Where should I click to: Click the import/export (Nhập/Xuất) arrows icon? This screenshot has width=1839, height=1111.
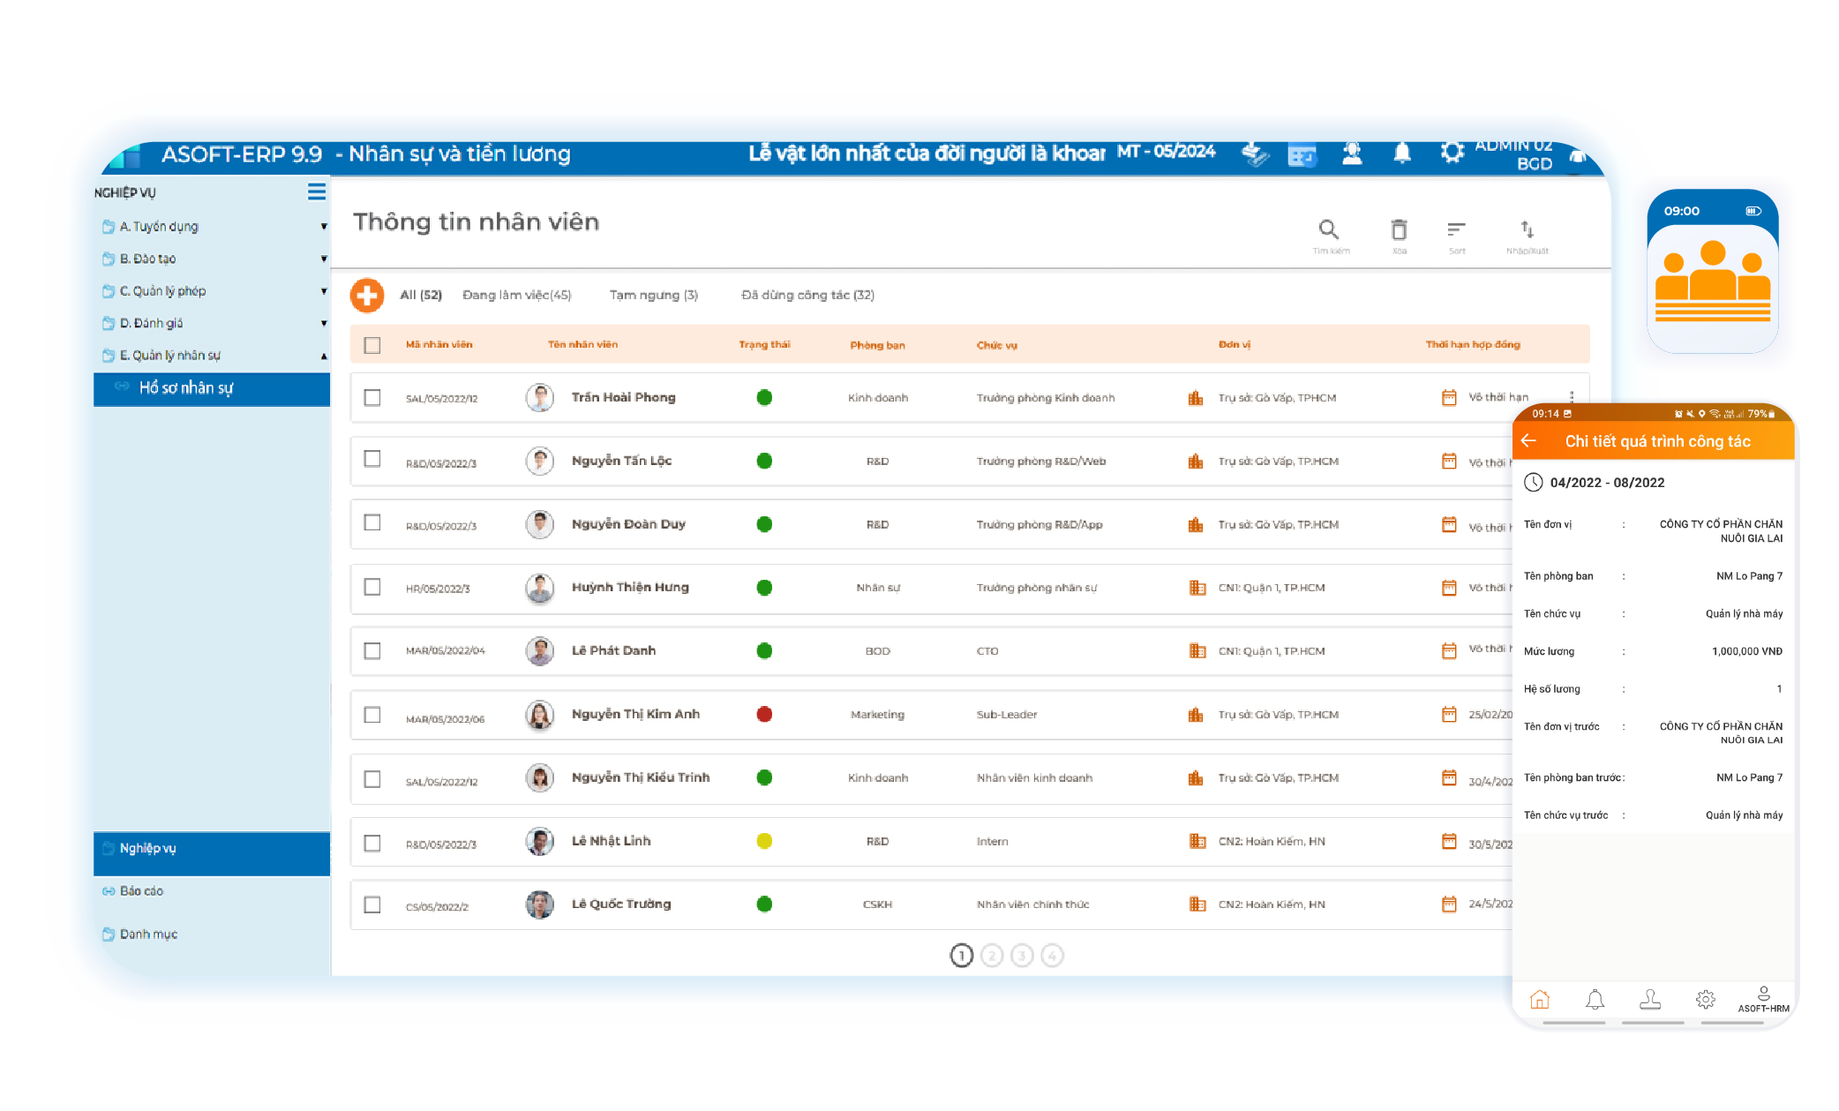1527,230
